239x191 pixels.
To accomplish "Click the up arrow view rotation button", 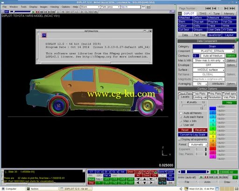I will click(145, 179).
